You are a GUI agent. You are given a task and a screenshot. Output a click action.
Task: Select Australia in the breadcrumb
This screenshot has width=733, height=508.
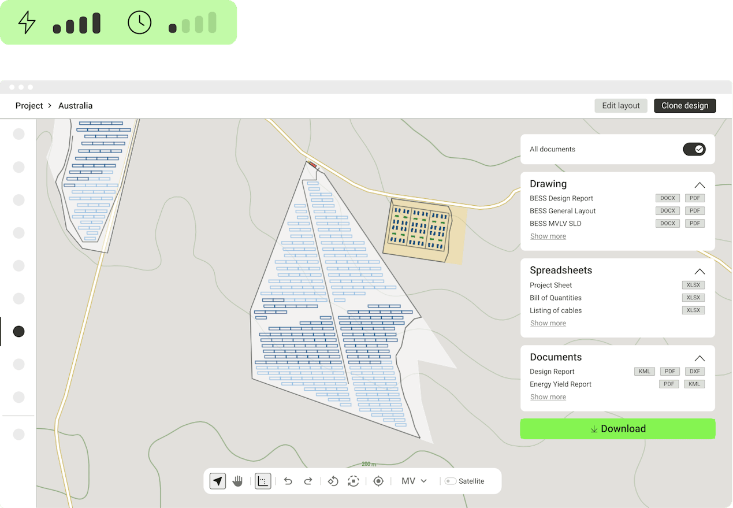click(75, 106)
